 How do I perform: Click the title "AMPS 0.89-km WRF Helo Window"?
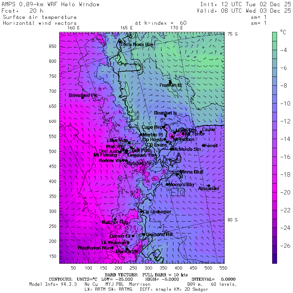click(x=50, y=4)
